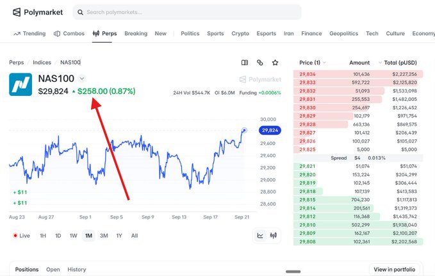
Task: Open the Breaking tab
Action: (x=136, y=33)
